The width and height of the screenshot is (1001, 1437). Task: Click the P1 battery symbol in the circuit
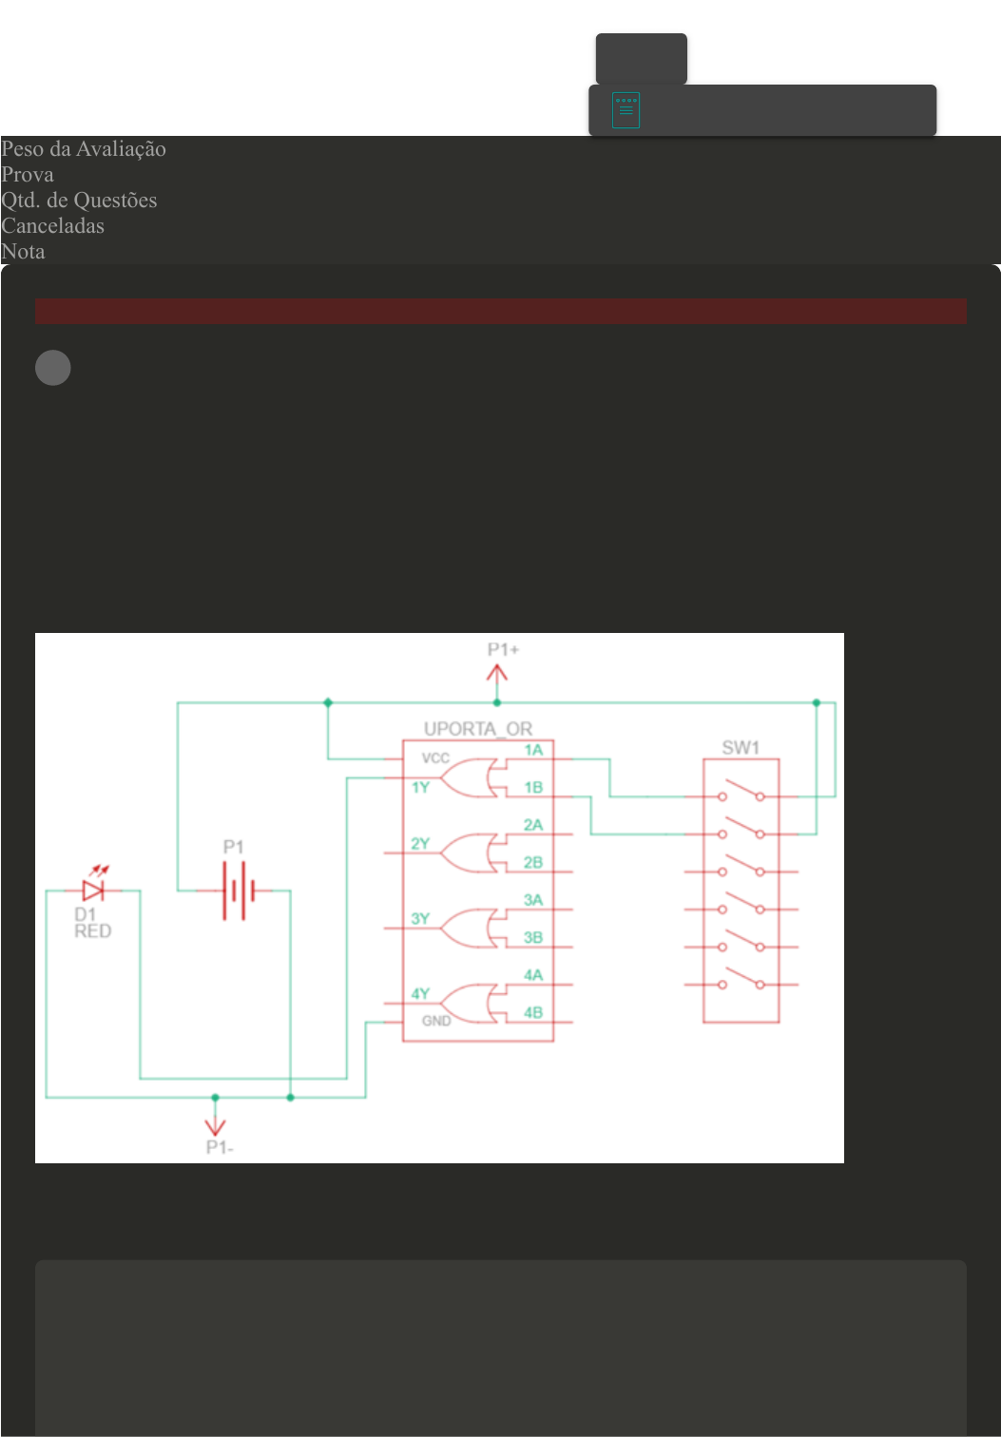[x=234, y=891]
